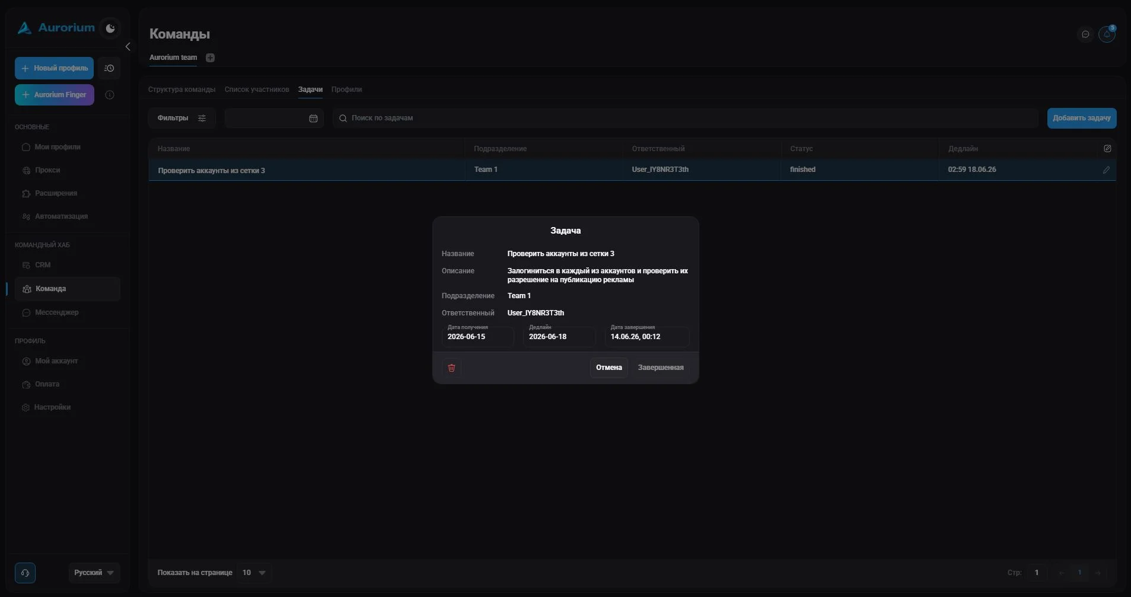Click the Завершенная button
The width and height of the screenshot is (1131, 597).
point(661,368)
